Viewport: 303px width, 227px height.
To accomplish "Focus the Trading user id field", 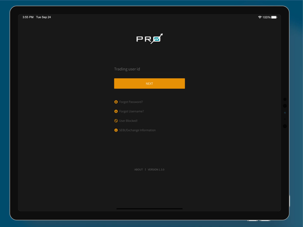I will tap(149, 69).
